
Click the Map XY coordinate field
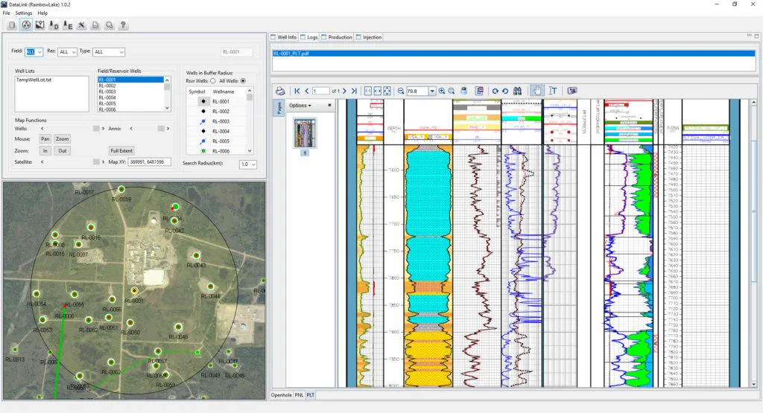tap(149, 161)
